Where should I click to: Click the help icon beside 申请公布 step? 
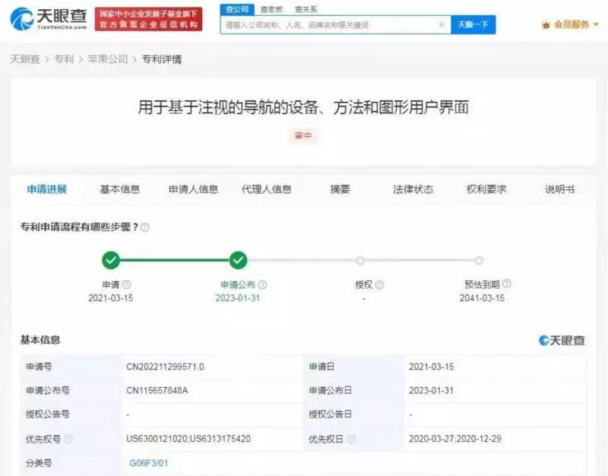coord(262,284)
